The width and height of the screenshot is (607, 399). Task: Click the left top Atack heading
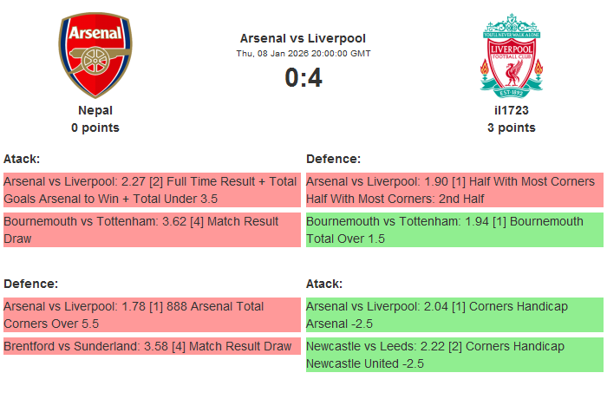[22, 159]
